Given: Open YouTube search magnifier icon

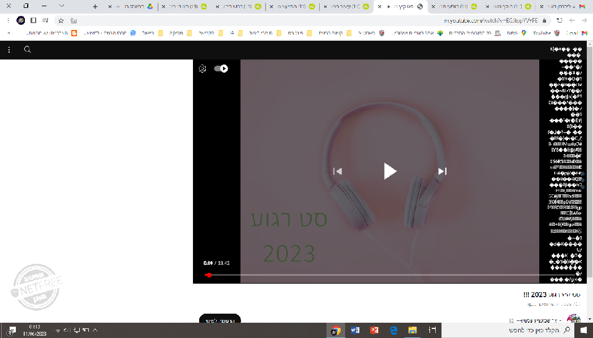Looking at the screenshot, I should (x=27, y=49).
